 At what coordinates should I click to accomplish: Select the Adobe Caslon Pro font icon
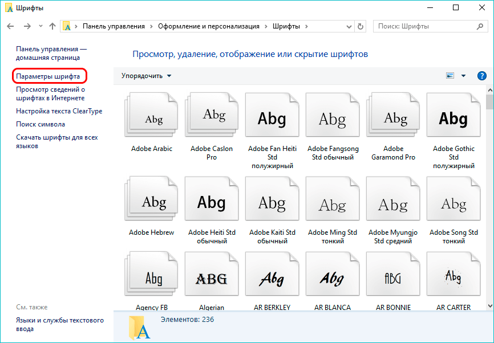point(212,115)
